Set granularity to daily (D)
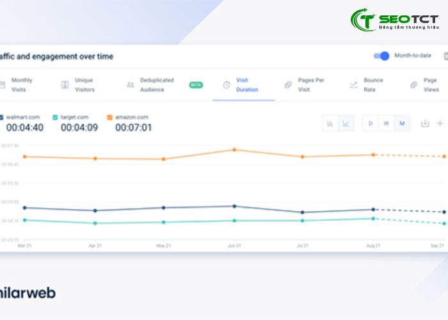This screenshot has width=448, height=320. coord(371,124)
